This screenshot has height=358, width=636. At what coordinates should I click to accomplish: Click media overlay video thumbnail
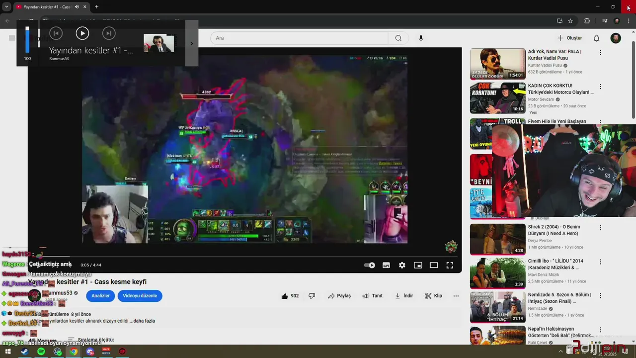click(159, 43)
